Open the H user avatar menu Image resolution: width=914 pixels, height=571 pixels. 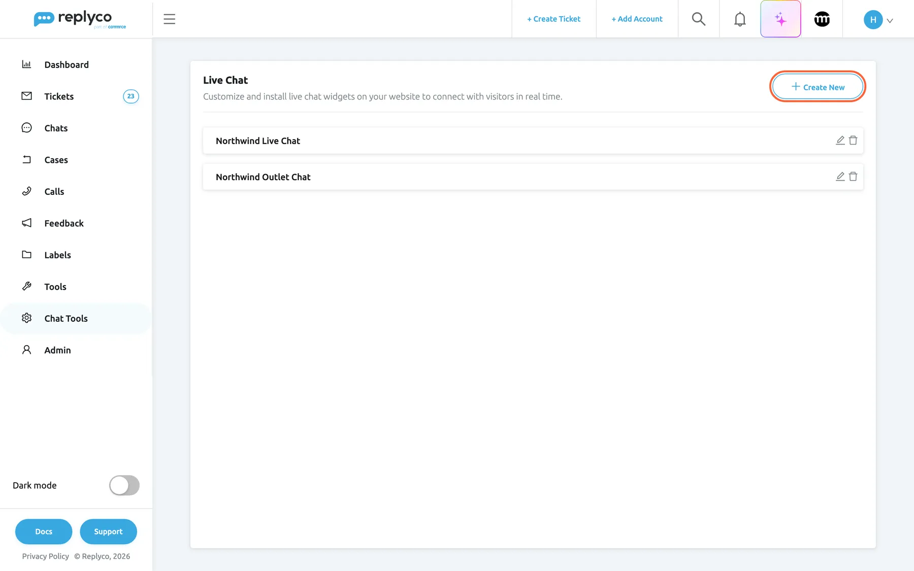873,20
